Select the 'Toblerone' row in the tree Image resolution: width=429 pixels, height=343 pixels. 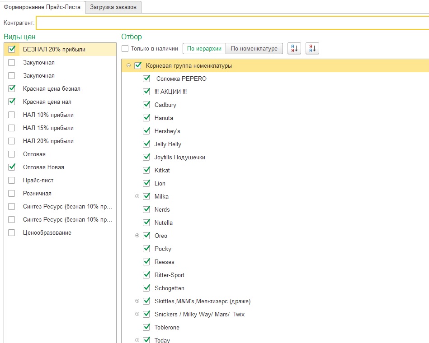[x=167, y=327]
